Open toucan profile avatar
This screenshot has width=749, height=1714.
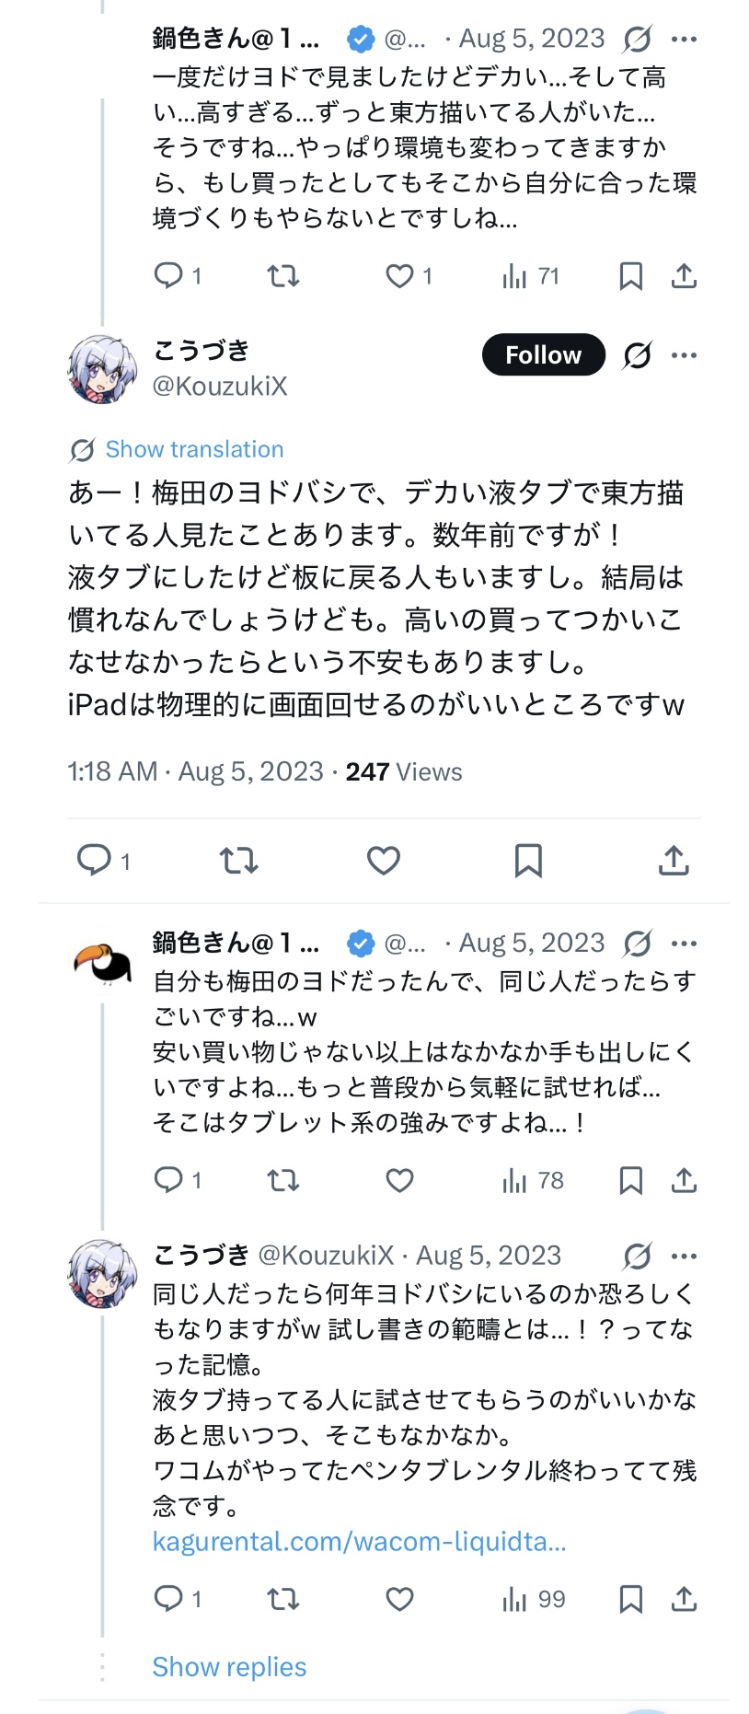point(102,961)
